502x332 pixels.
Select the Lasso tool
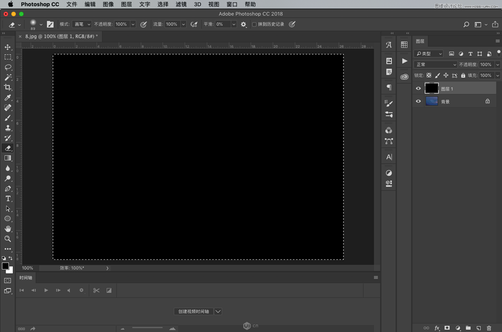[8, 67]
